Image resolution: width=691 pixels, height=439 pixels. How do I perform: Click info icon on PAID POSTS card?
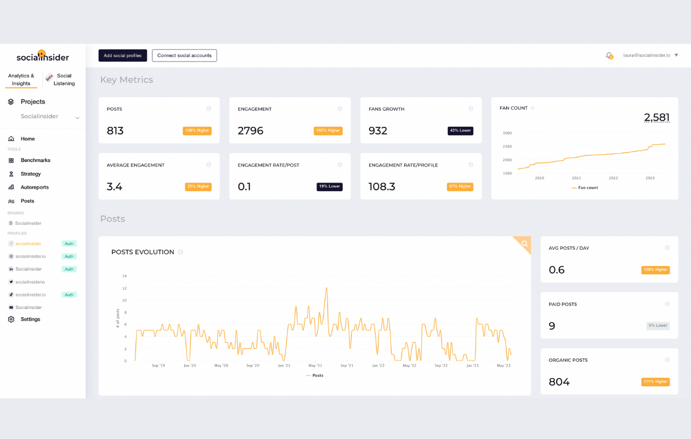[x=667, y=303]
